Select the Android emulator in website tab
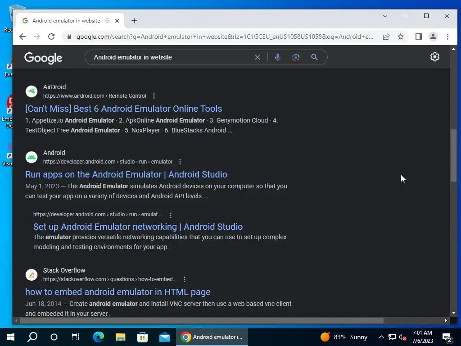 (71, 21)
